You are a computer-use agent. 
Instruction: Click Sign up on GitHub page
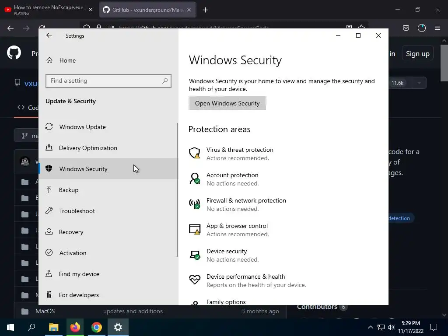(418, 54)
